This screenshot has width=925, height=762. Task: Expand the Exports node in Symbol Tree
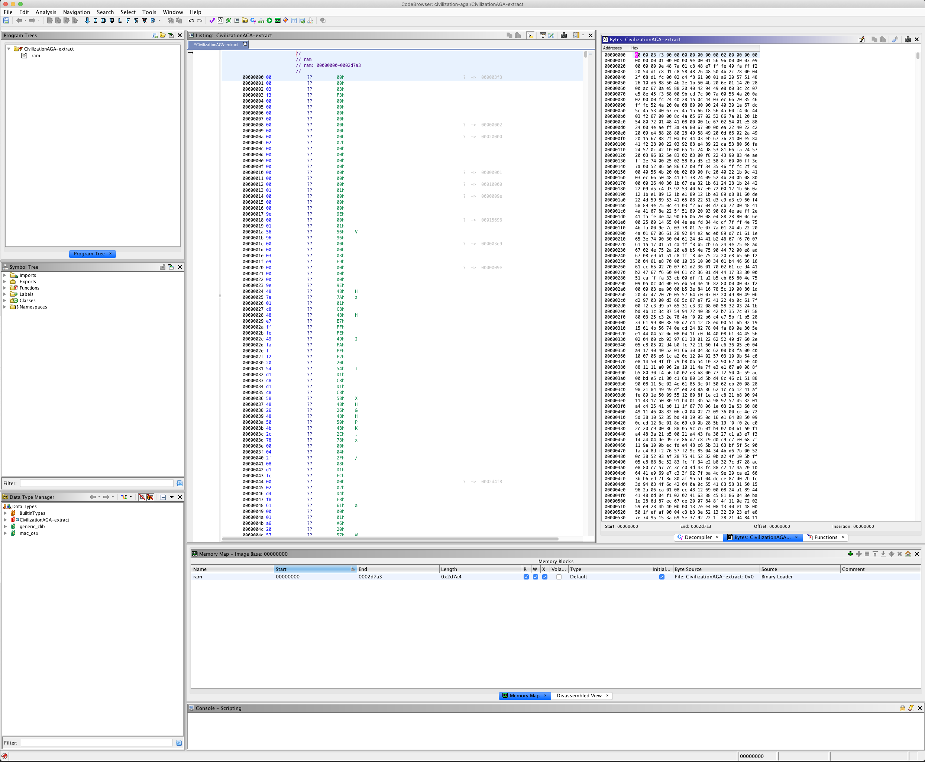pos(5,282)
